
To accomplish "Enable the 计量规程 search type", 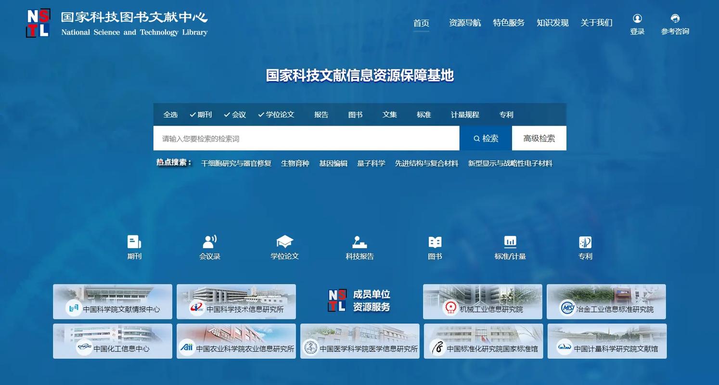I will [465, 115].
